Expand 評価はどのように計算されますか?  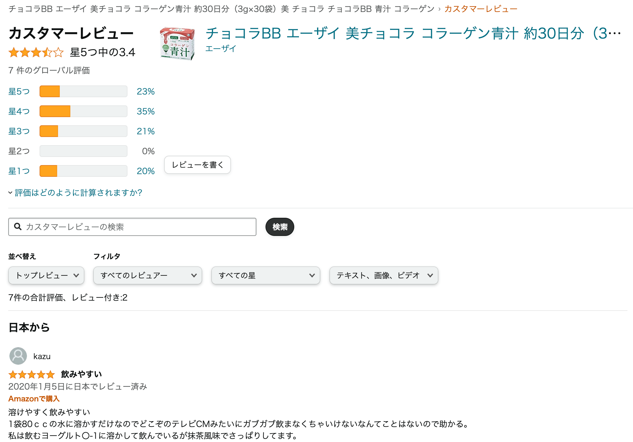click(75, 193)
